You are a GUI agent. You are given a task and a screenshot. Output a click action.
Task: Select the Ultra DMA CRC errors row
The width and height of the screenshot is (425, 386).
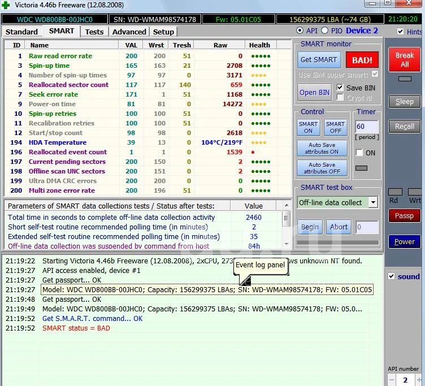[148, 181]
